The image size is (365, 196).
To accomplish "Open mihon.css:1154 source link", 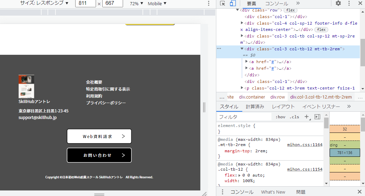I will 305,169.
